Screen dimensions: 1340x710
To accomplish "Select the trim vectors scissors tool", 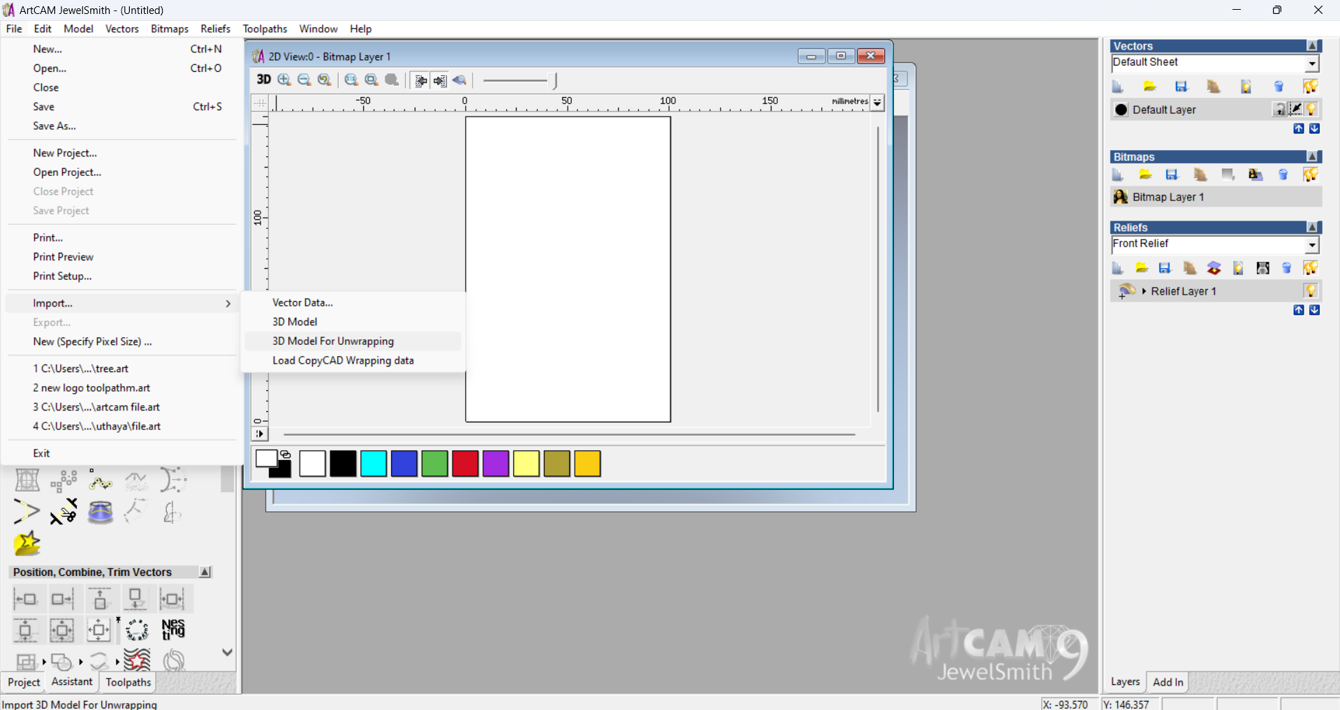I will click(x=64, y=512).
